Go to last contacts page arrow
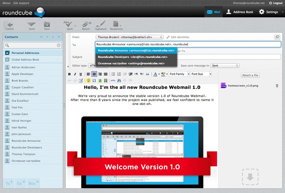This screenshot has height=193, width=285. pos(59,37)
